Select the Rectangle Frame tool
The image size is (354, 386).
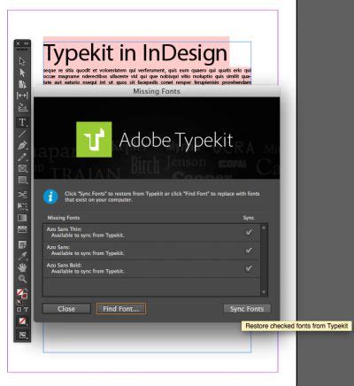click(x=22, y=168)
